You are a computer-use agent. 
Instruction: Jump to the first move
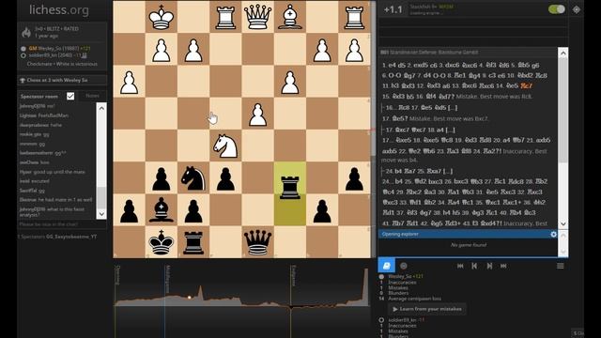pyautogui.click(x=460, y=266)
